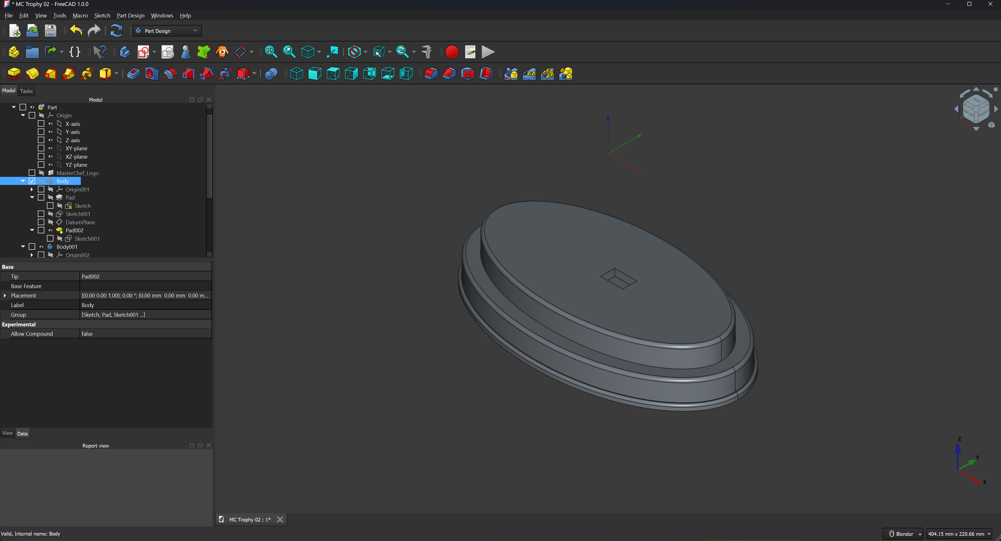Open the Sketch menu
This screenshot has height=541, width=1001.
(102, 16)
